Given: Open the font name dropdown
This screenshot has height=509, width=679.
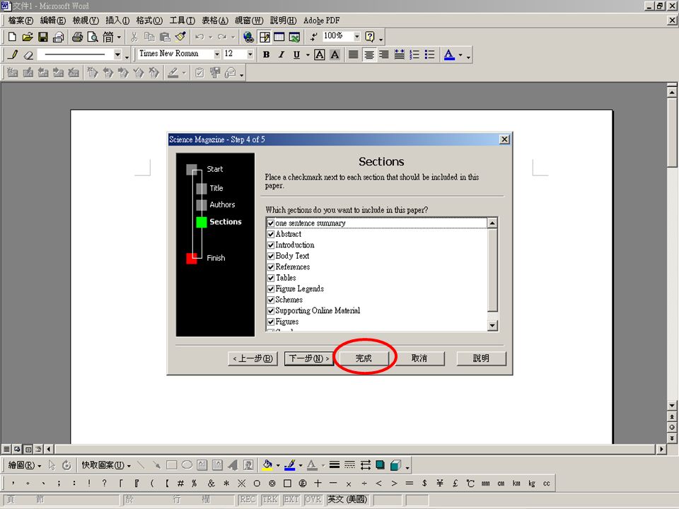Looking at the screenshot, I should [217, 54].
